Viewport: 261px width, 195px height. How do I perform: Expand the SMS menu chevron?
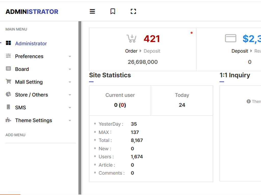coord(70,108)
